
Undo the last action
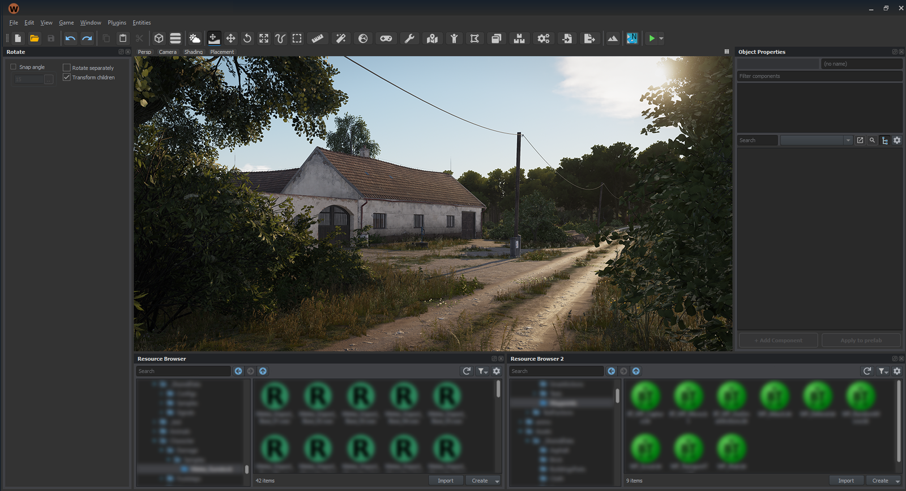70,38
